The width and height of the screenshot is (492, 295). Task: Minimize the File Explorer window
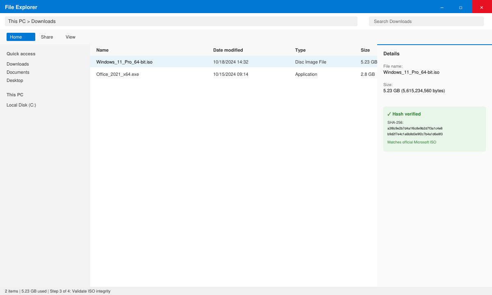click(442, 7)
